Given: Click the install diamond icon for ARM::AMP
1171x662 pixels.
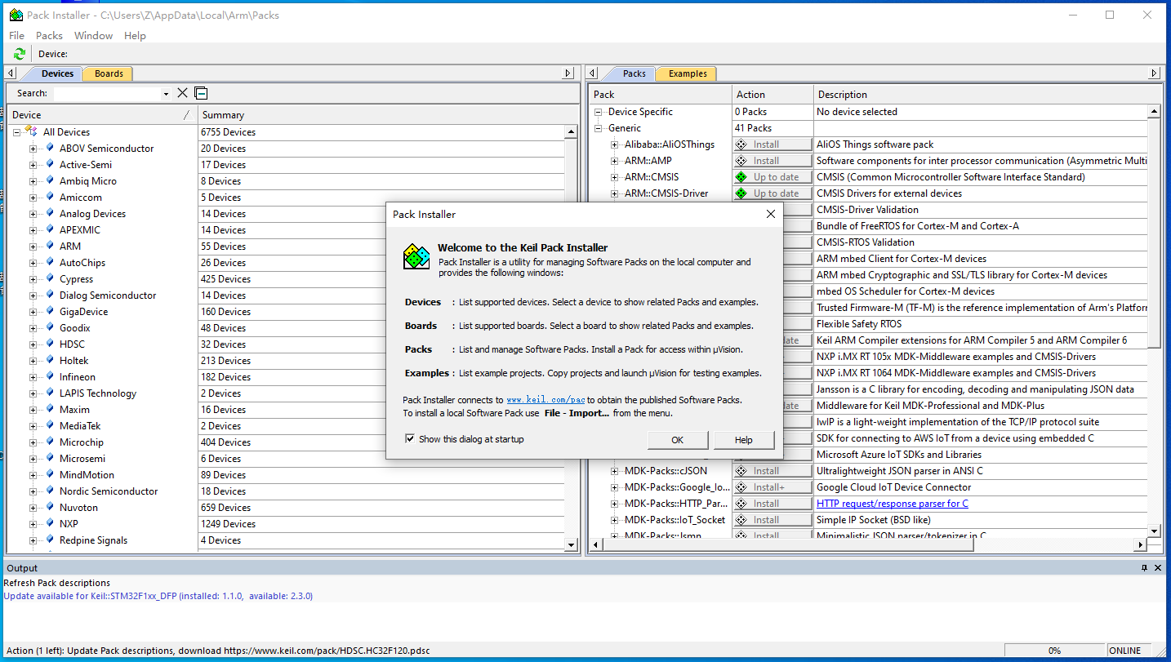Looking at the screenshot, I should (741, 161).
